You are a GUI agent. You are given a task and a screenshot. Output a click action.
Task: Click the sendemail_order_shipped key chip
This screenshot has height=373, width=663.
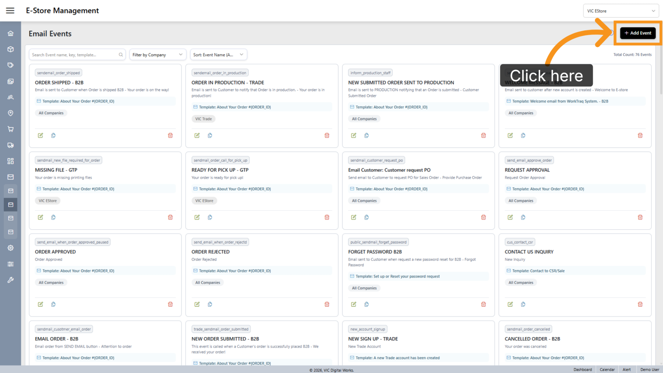[58, 73]
